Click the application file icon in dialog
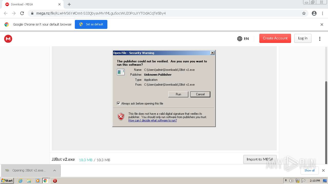Image resolution: width=328 pixels, height=184 pixels. click(x=121, y=72)
